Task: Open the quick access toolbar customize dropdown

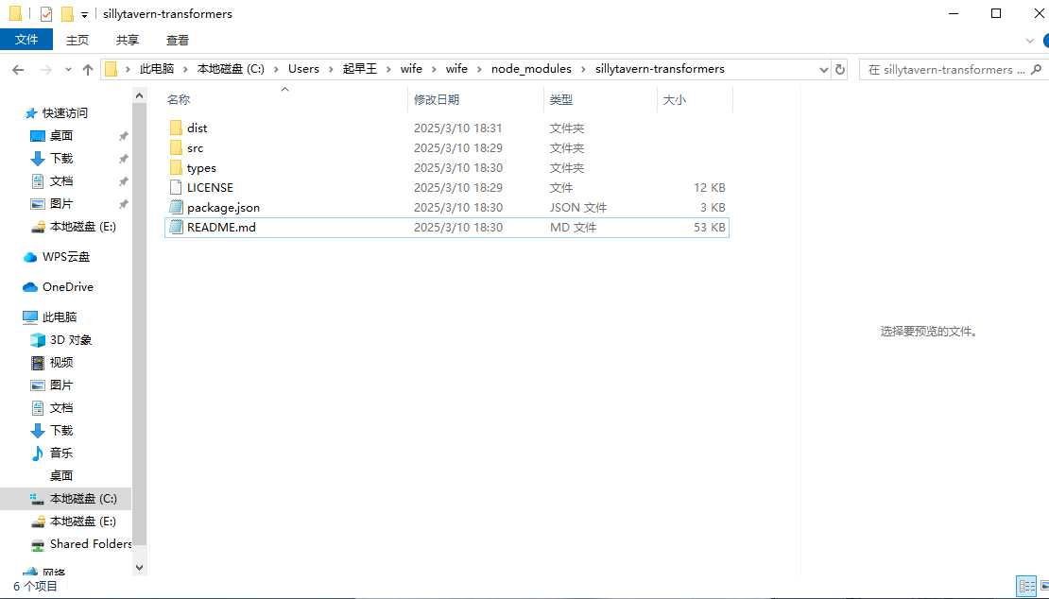Action: click(84, 15)
